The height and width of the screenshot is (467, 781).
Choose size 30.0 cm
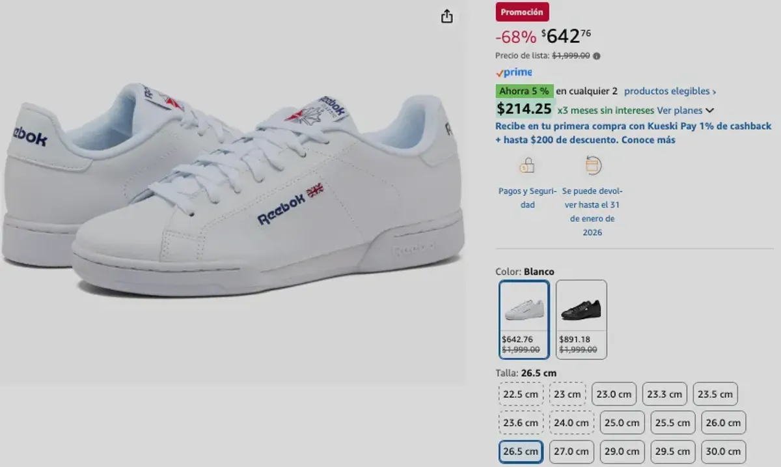pyautogui.click(x=723, y=451)
